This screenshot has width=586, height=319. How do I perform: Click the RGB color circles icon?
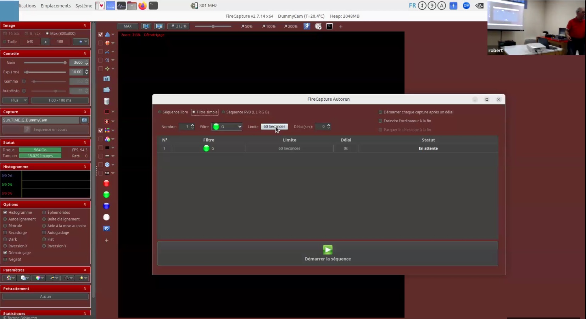[107, 139]
